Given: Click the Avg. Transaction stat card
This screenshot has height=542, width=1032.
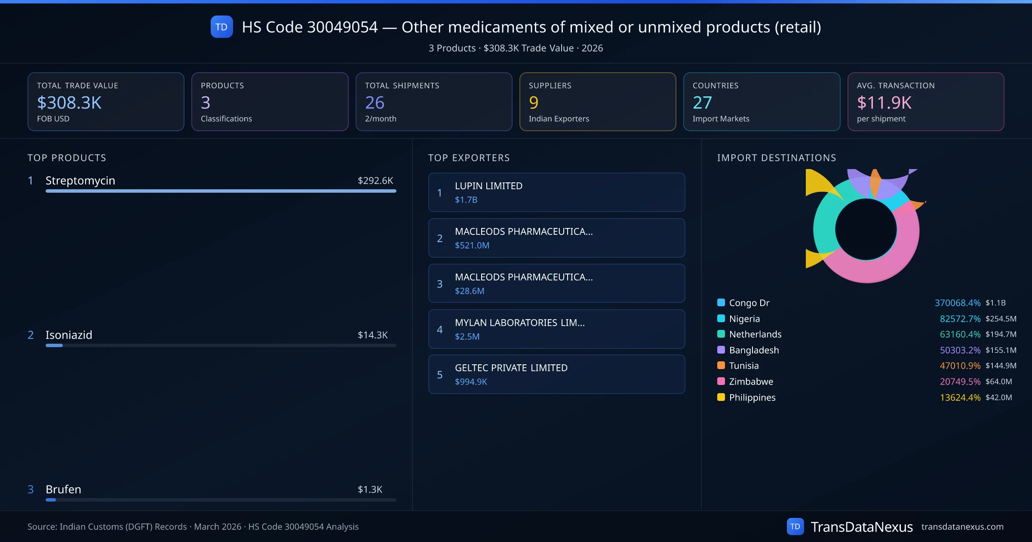Looking at the screenshot, I should tap(925, 102).
